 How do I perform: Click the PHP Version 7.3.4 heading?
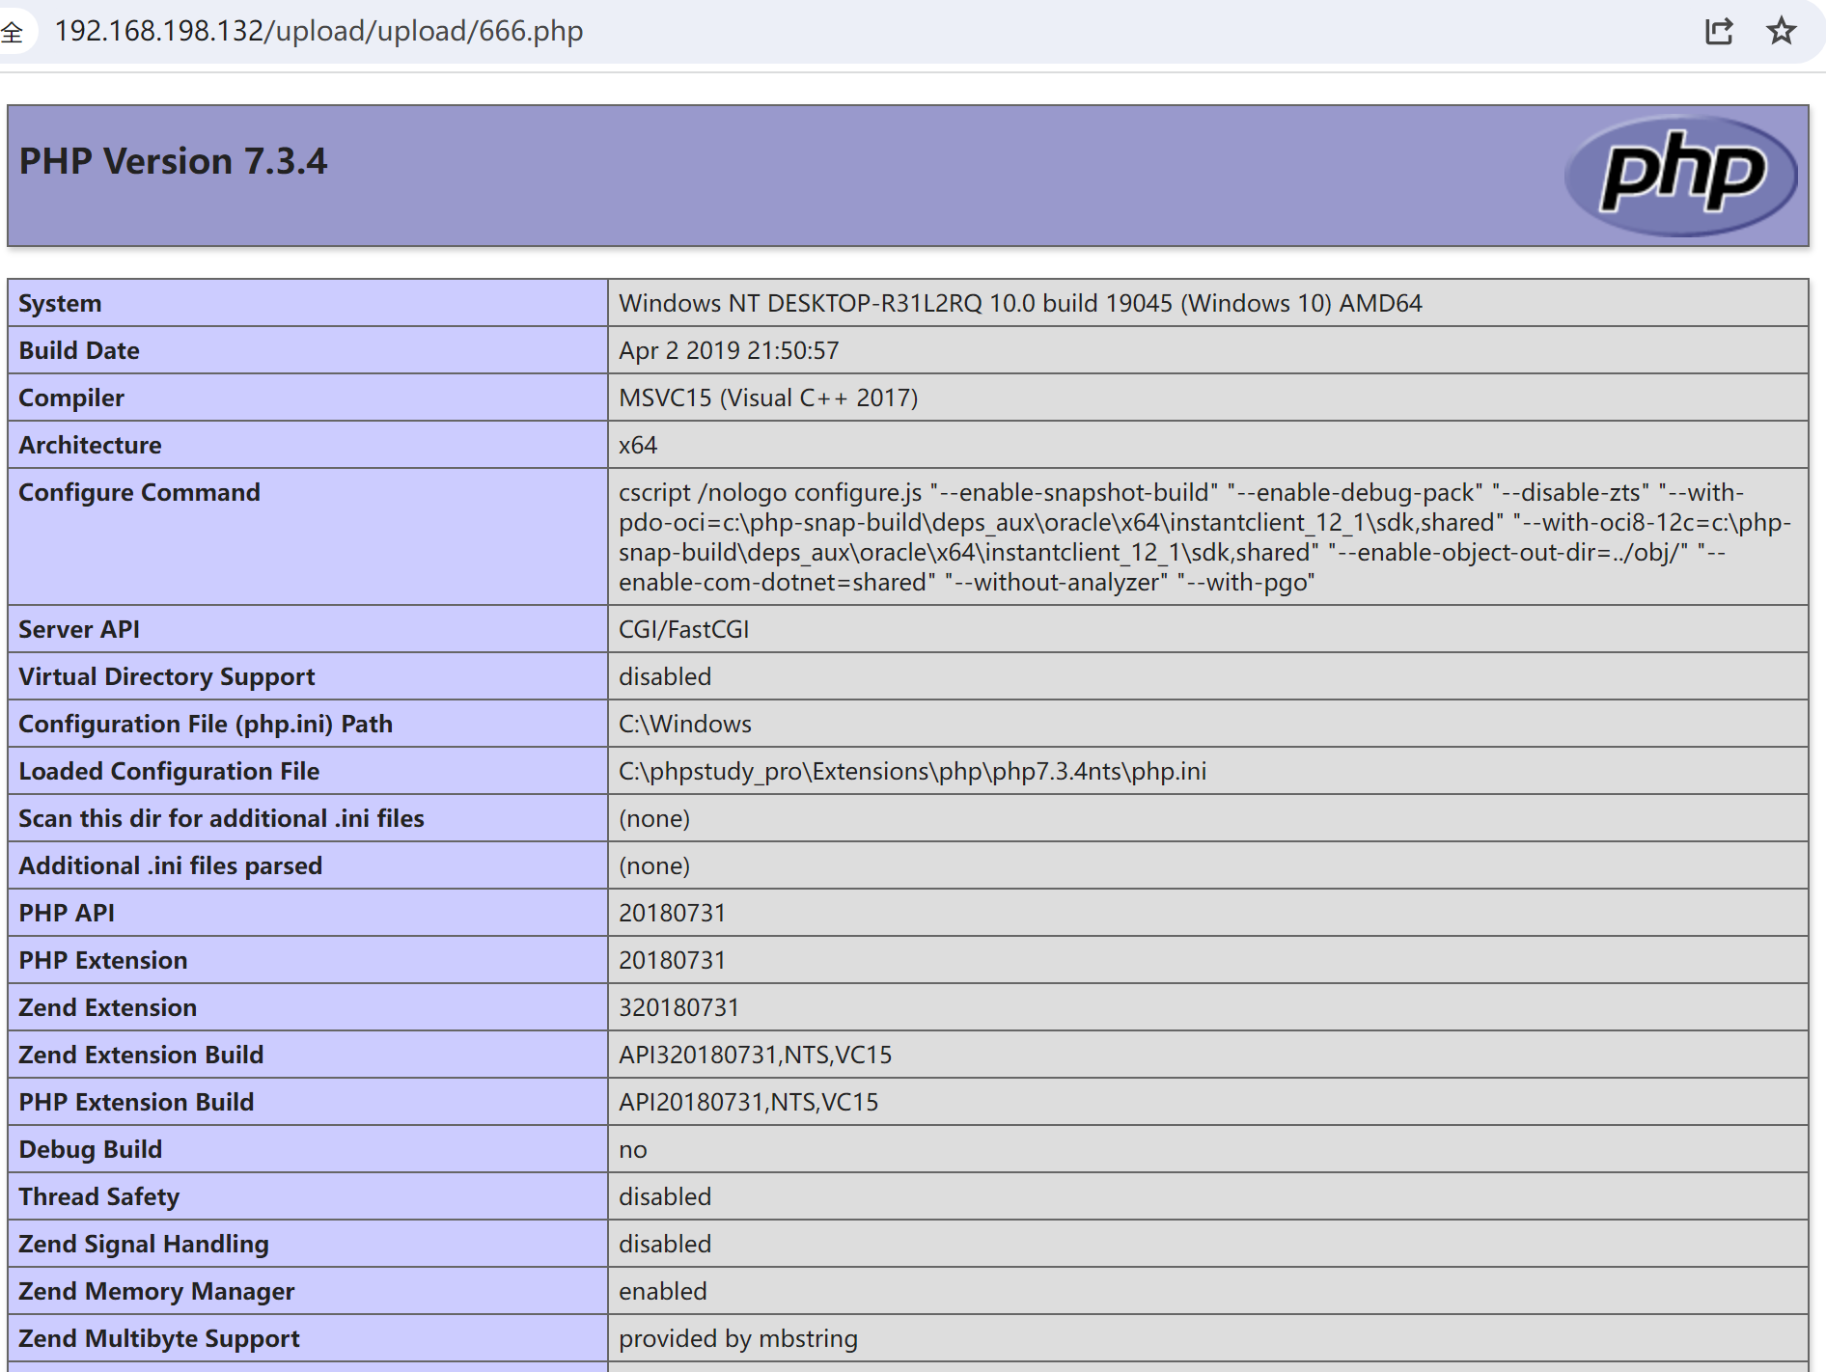[173, 161]
